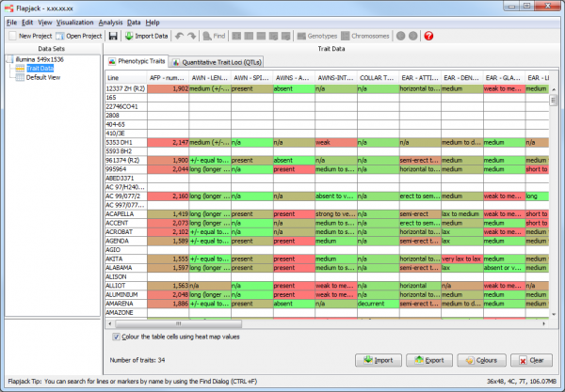Screen dimensions: 565x392
Task: Click the 'Number of traits: 34' label
Action: 137,360
